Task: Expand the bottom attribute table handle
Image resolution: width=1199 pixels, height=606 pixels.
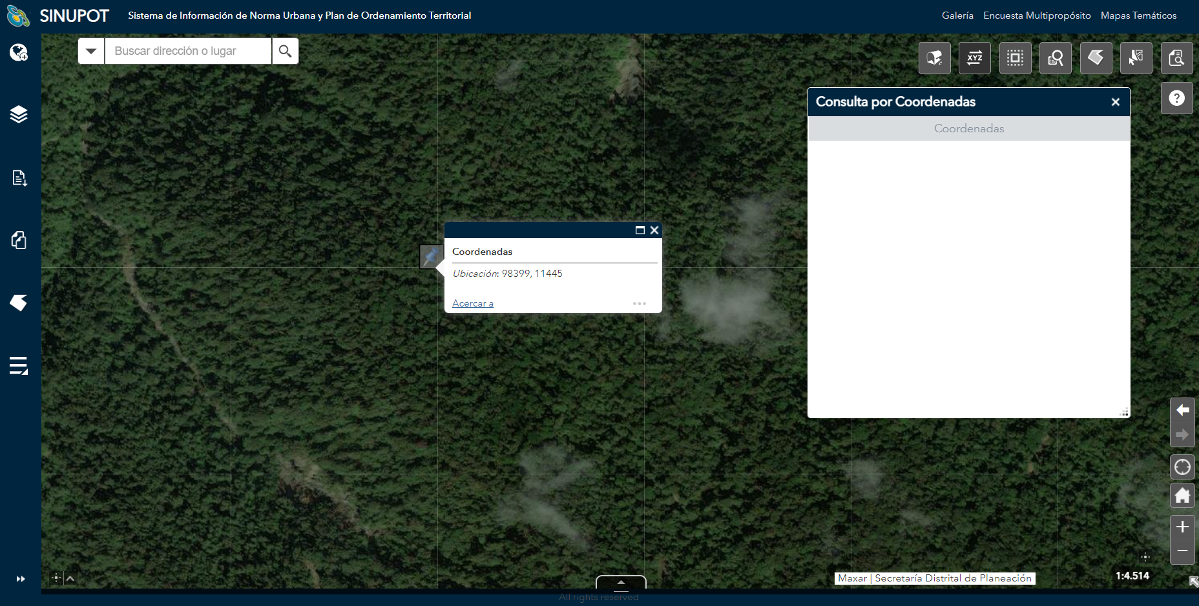Action: tap(621, 582)
